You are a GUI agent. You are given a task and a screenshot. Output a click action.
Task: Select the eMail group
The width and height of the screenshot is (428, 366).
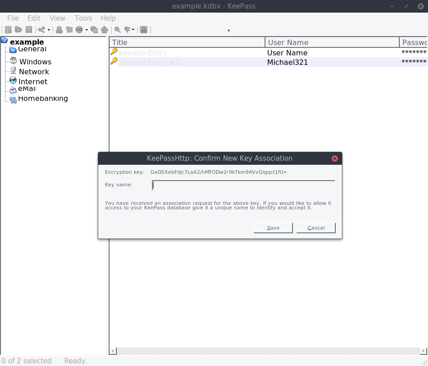click(x=27, y=89)
